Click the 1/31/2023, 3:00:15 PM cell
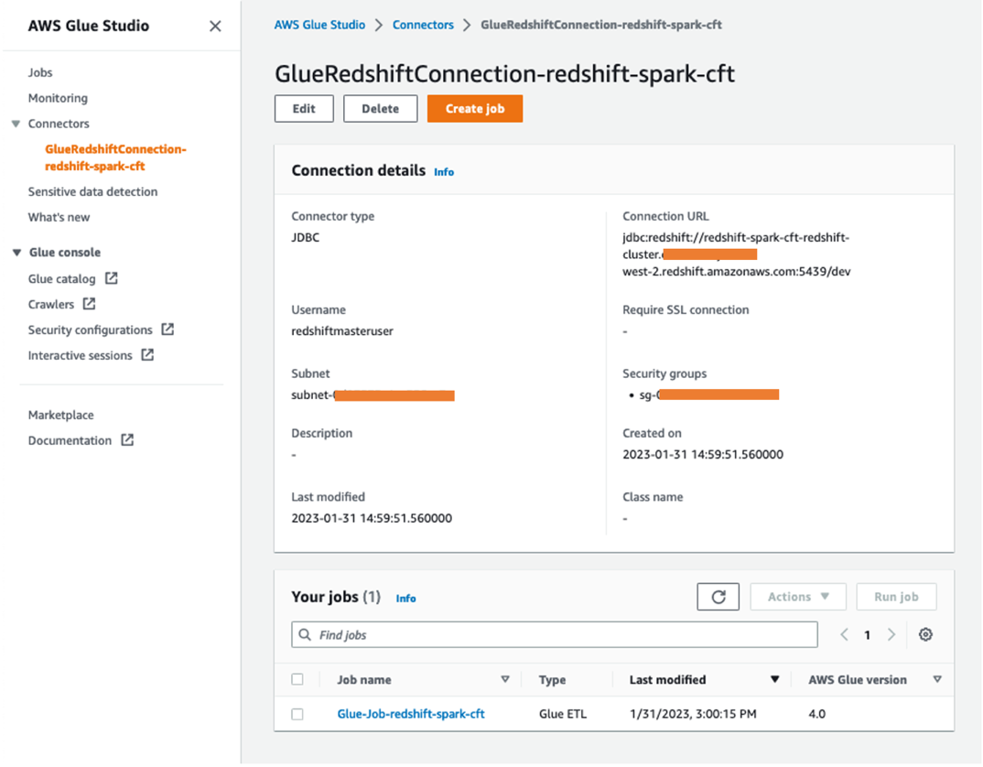 click(693, 714)
